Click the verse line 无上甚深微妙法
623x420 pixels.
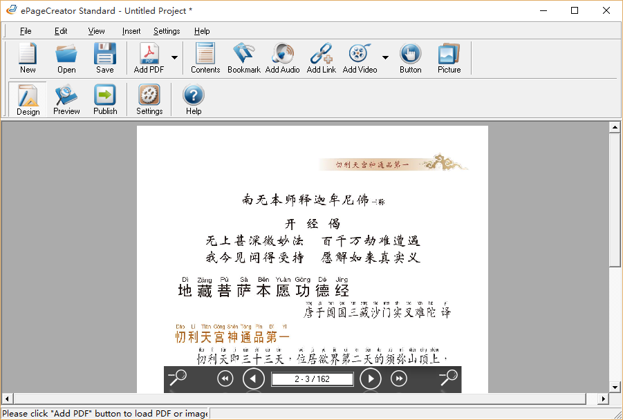(254, 240)
